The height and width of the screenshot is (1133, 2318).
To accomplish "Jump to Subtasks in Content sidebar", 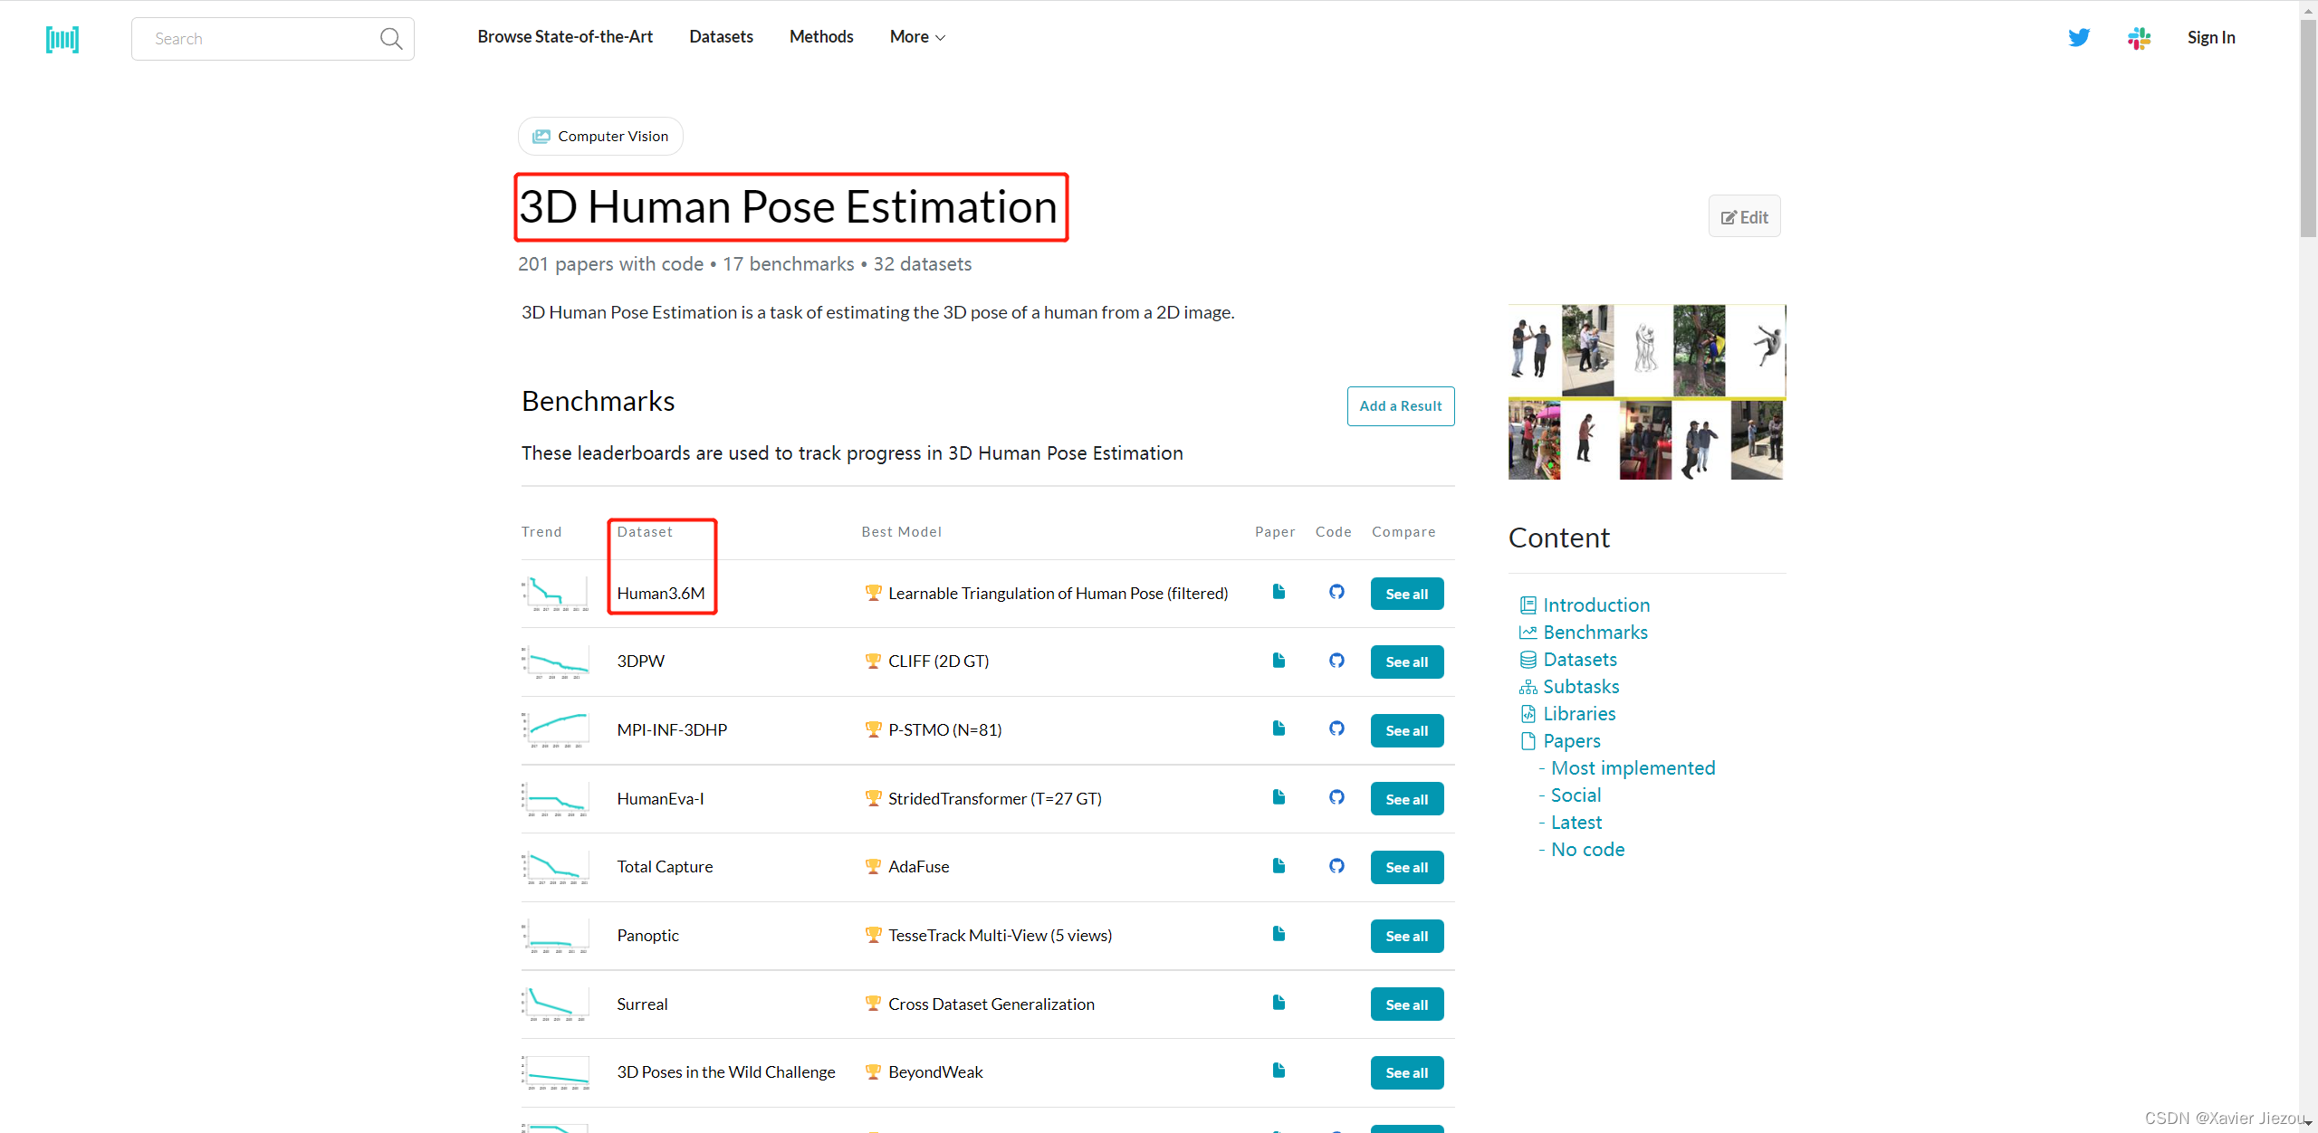I will [x=1581, y=687].
